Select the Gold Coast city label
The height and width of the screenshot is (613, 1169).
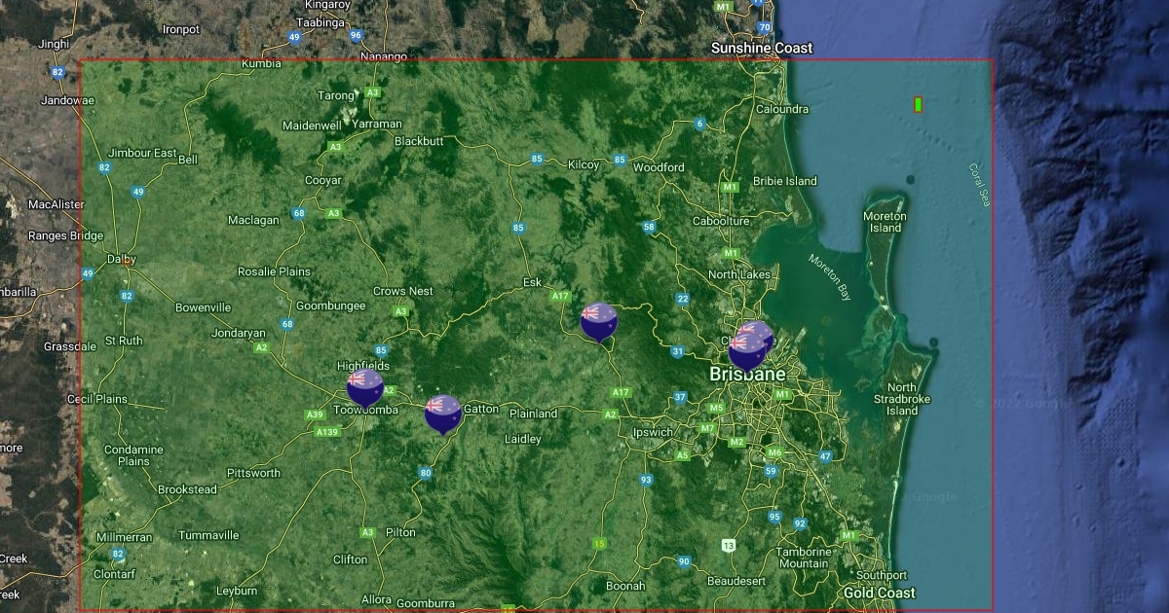click(x=879, y=593)
